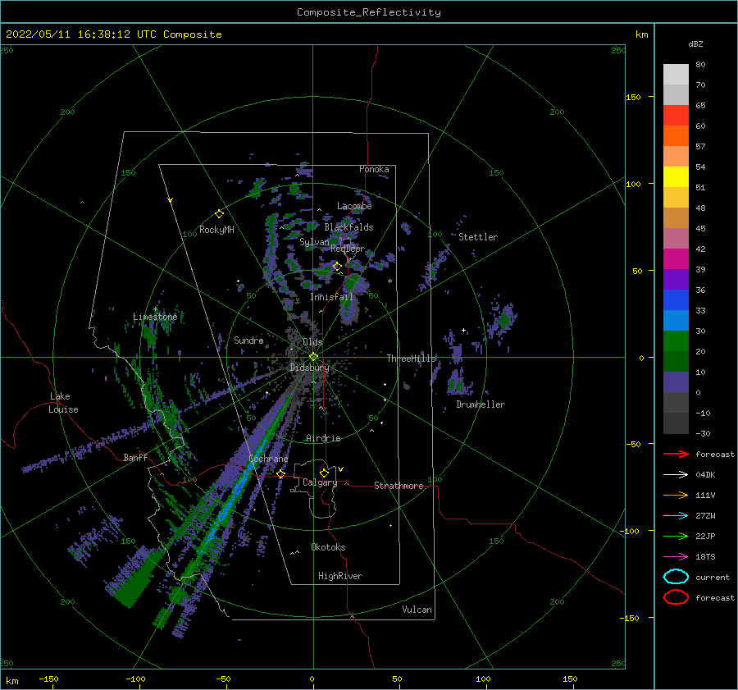Select the purple 36 dBZ color swatch
The image size is (738, 690).
click(676, 279)
